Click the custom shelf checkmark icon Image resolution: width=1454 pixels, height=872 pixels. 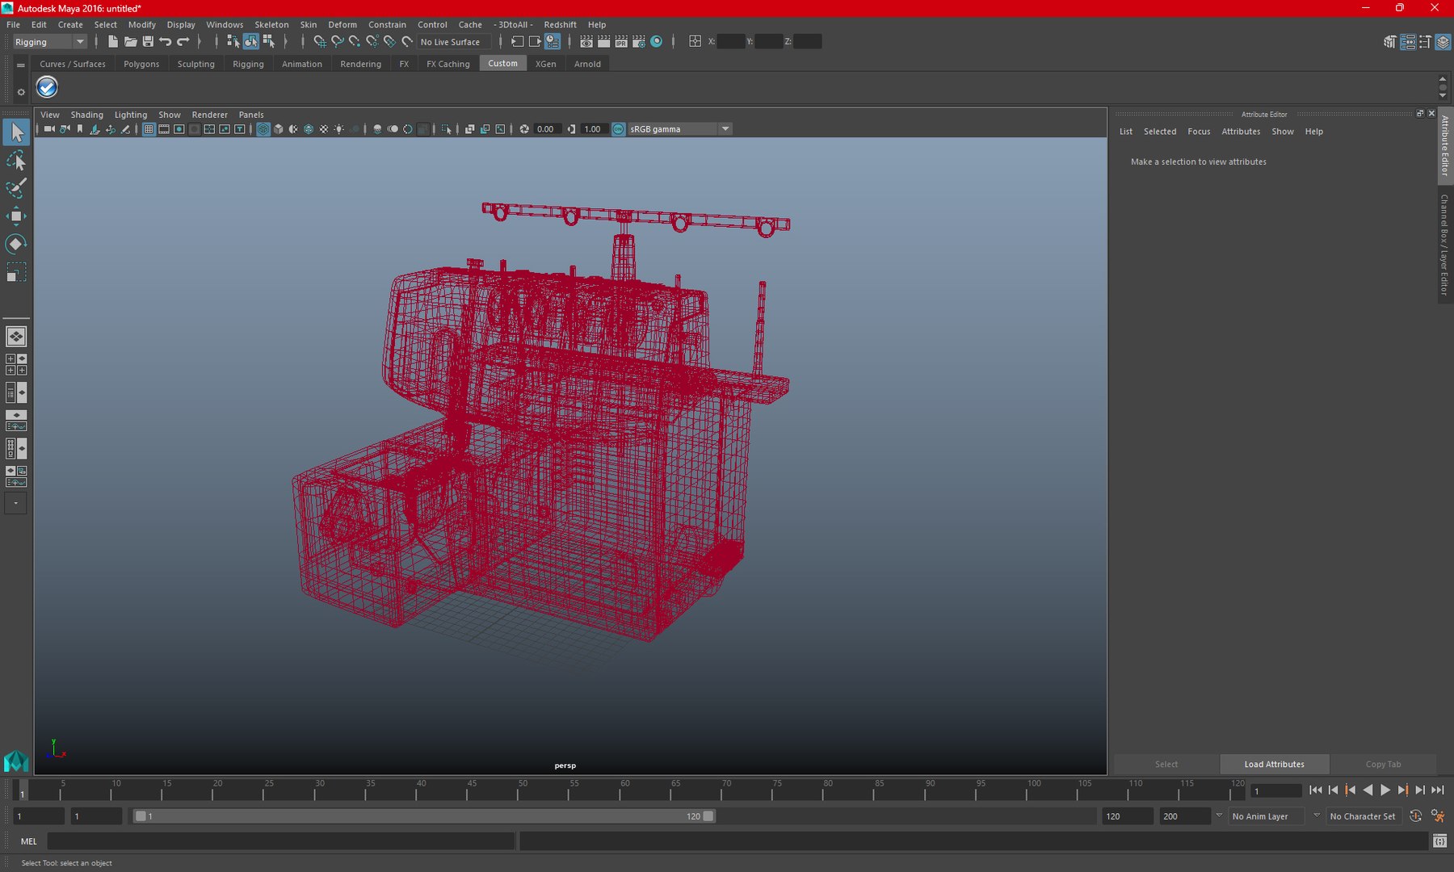(x=47, y=87)
